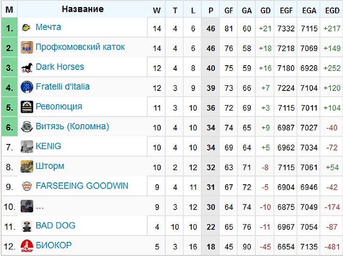The height and width of the screenshot is (256, 343).
Task: Click the BAD DOG team logo
Action: [27, 226]
